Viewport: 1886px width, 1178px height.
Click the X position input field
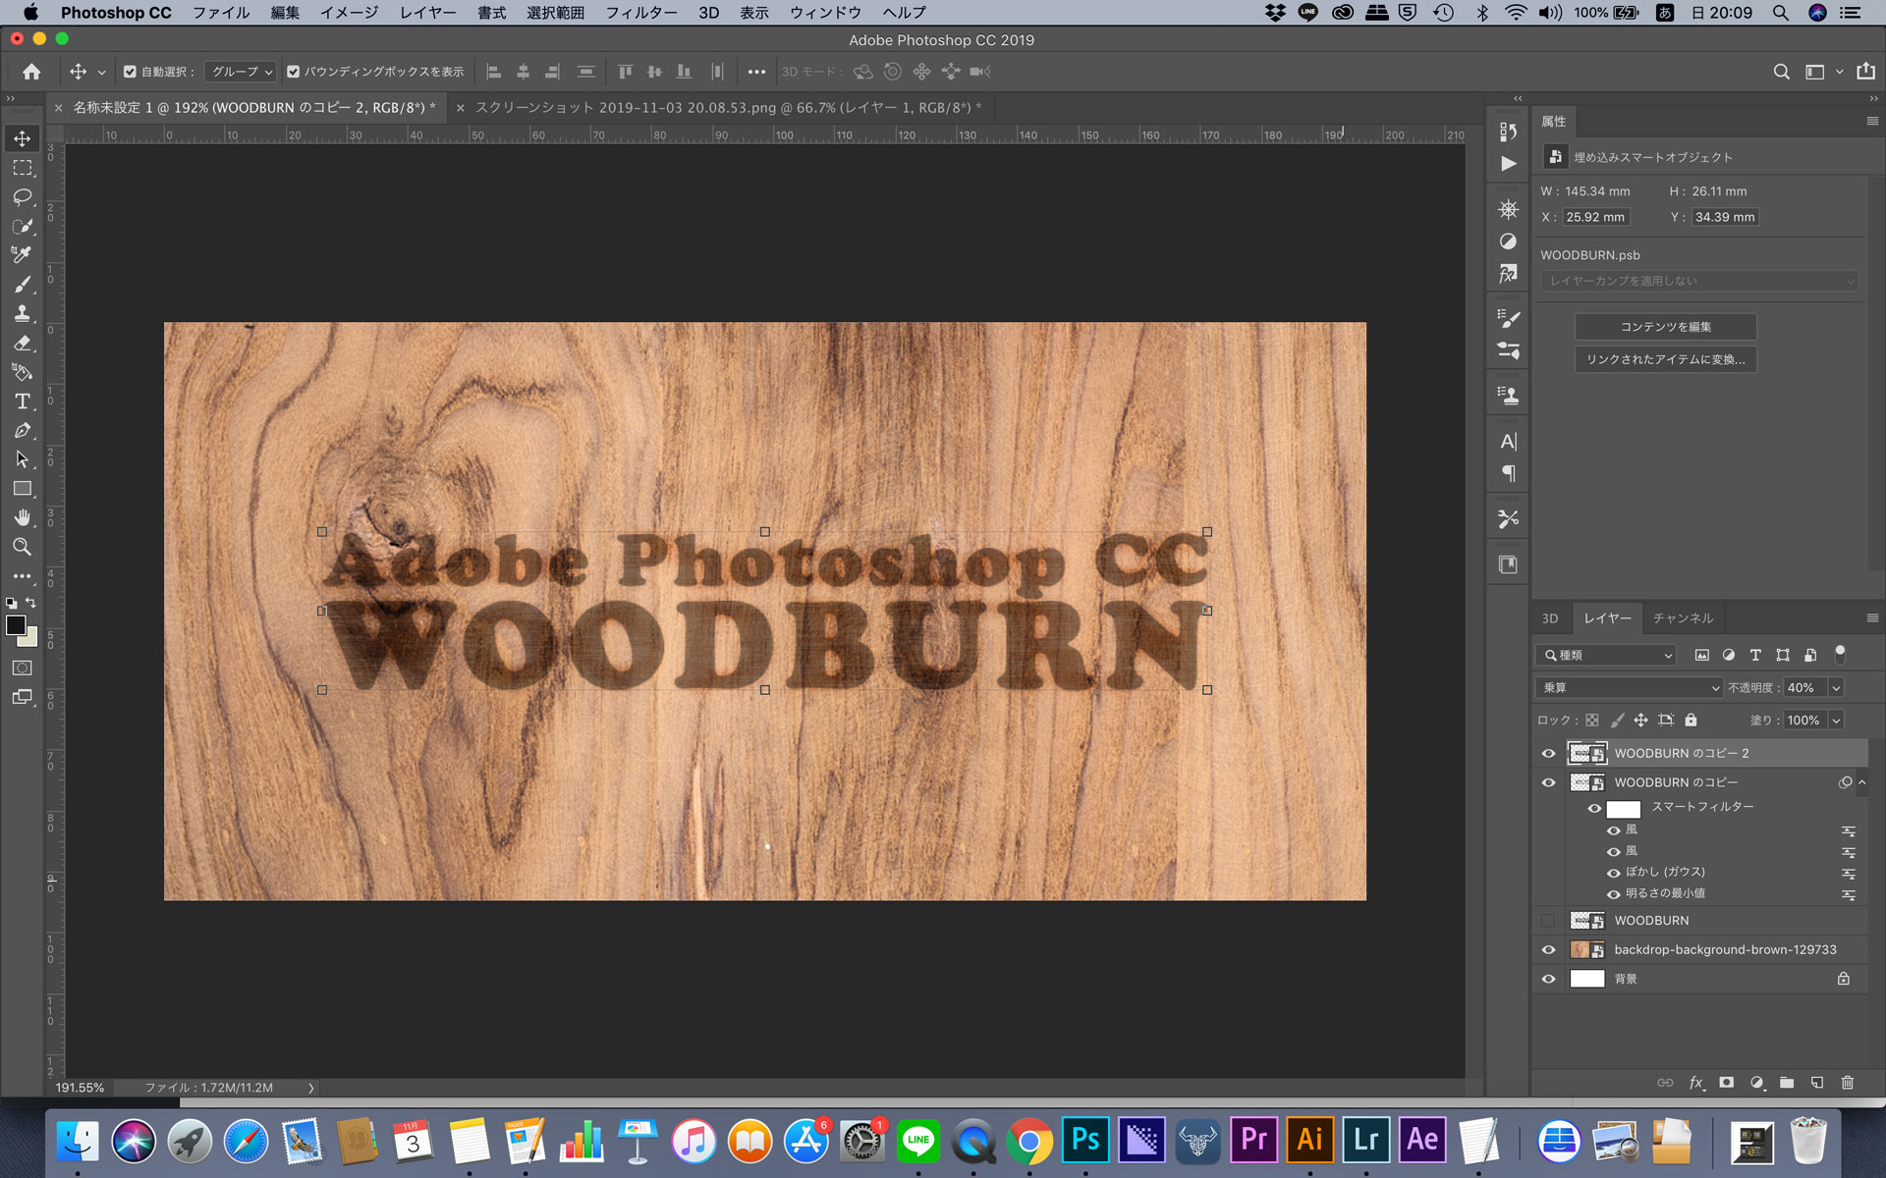1595,217
